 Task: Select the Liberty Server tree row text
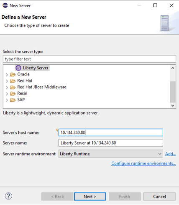[x=36, y=68]
